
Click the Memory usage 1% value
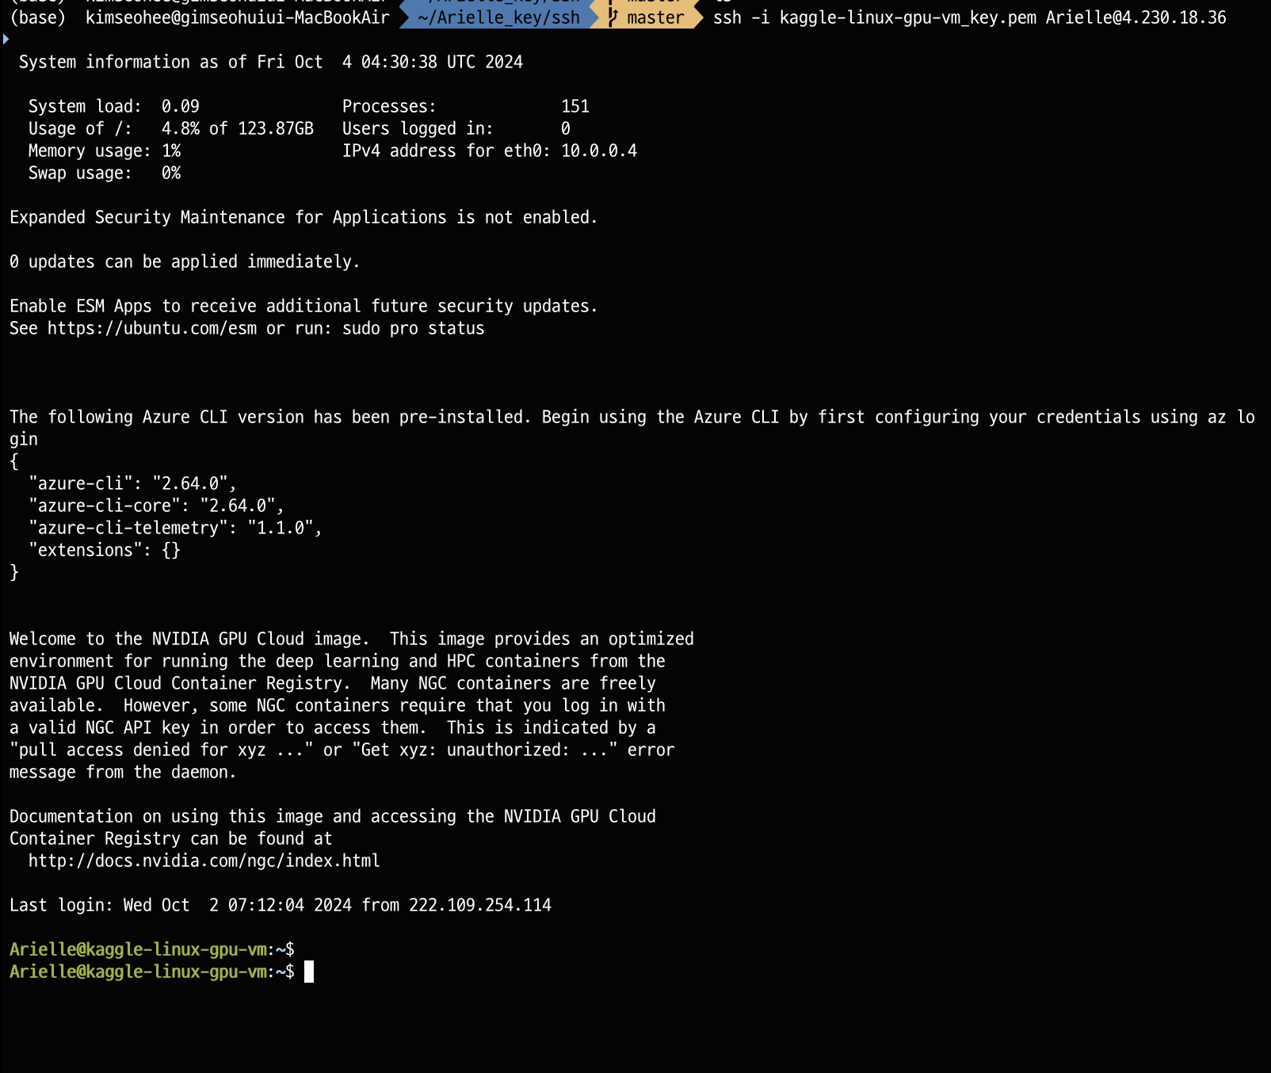171,151
